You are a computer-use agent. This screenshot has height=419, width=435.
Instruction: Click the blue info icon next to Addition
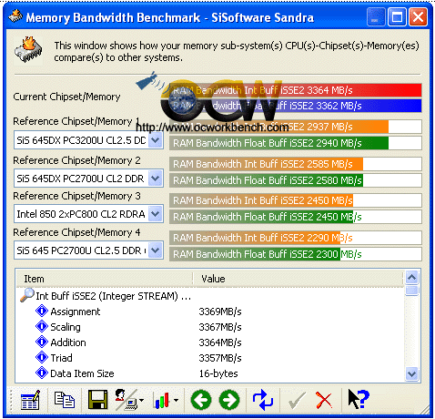click(x=42, y=342)
